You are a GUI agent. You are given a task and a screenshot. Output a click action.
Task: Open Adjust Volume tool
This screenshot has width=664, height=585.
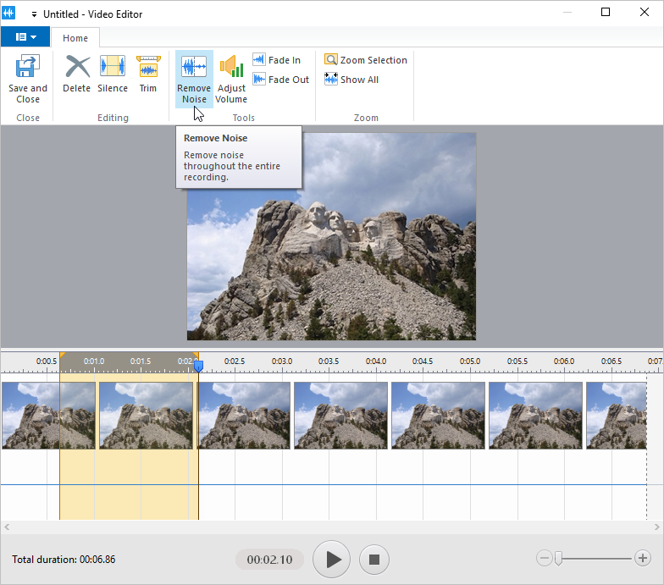pos(231,79)
